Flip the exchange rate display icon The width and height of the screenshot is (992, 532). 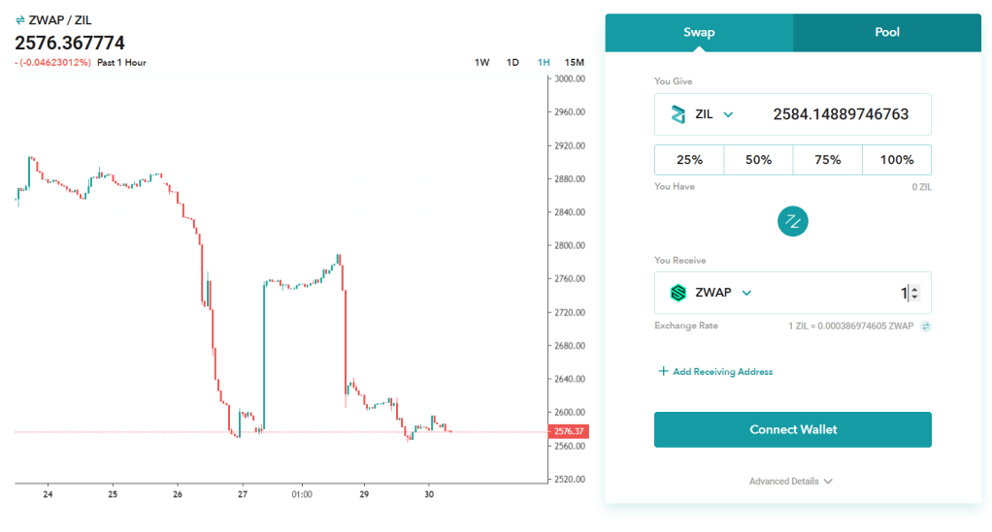coord(926,327)
